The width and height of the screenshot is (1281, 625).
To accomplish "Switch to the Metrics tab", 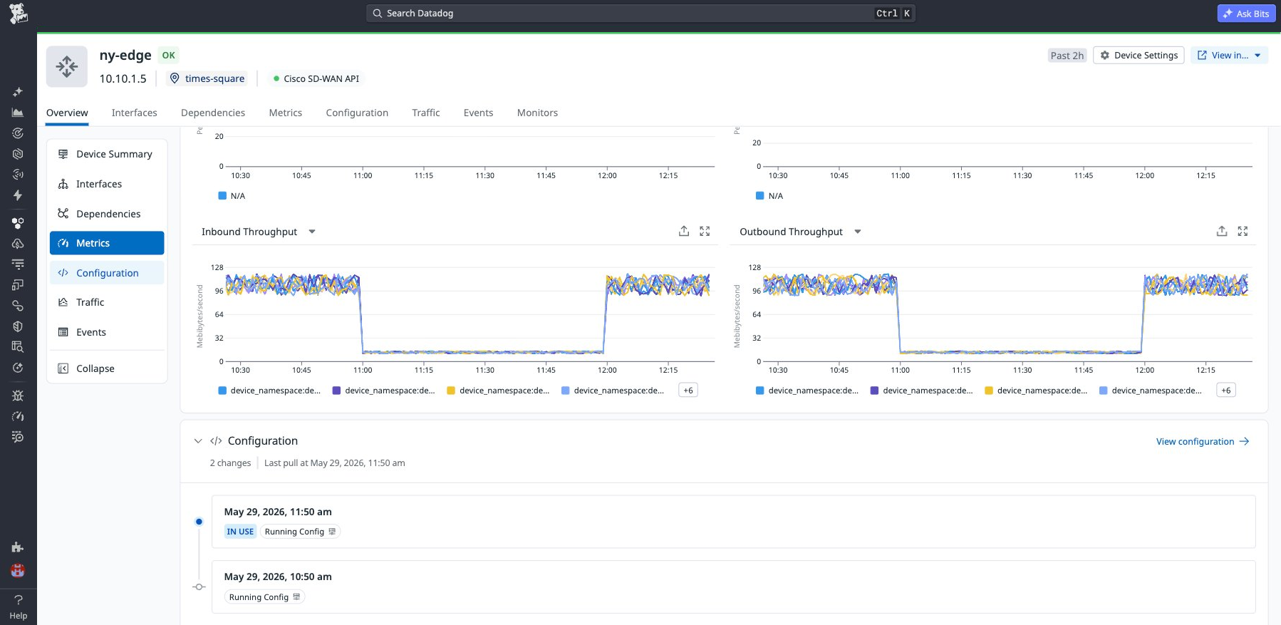I will (286, 113).
